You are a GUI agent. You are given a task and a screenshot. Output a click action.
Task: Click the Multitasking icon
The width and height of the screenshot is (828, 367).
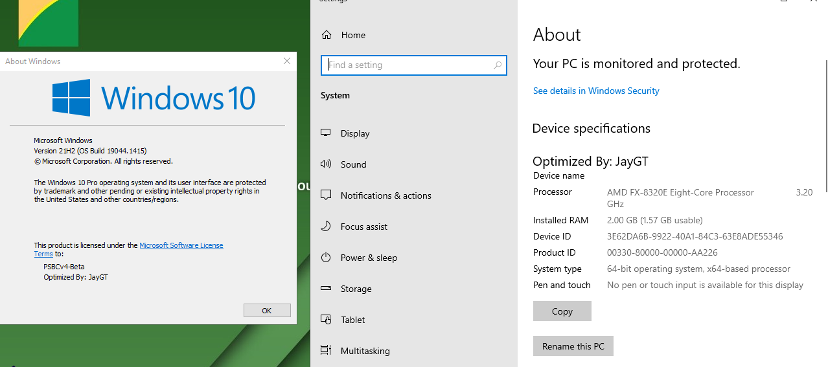[326, 351]
